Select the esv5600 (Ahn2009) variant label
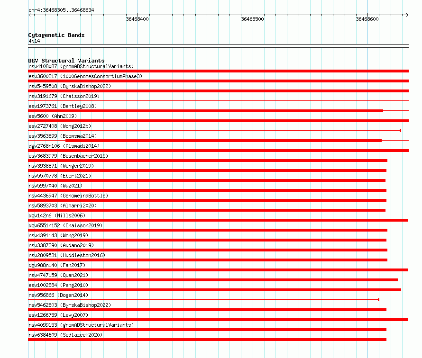422x358 pixels. point(53,116)
